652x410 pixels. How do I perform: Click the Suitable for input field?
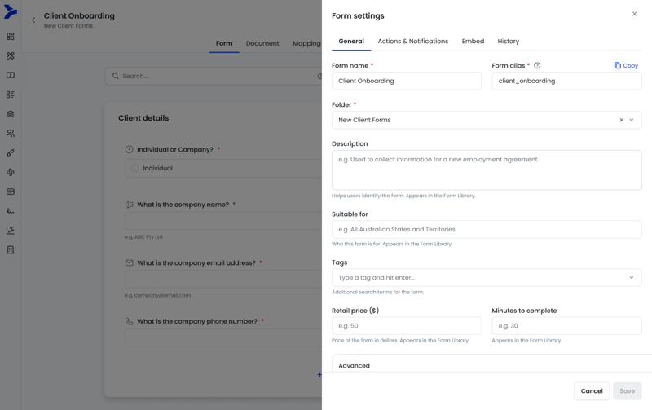(487, 229)
